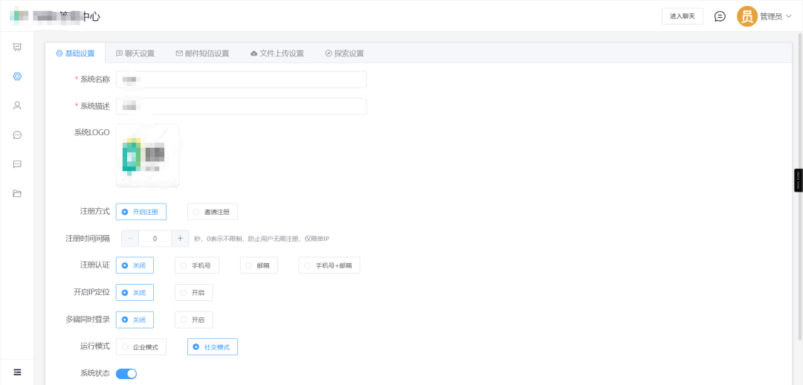This screenshot has height=385, width=803.
Task: Open the round chat bubble sidebar icon
Action: (x=17, y=135)
